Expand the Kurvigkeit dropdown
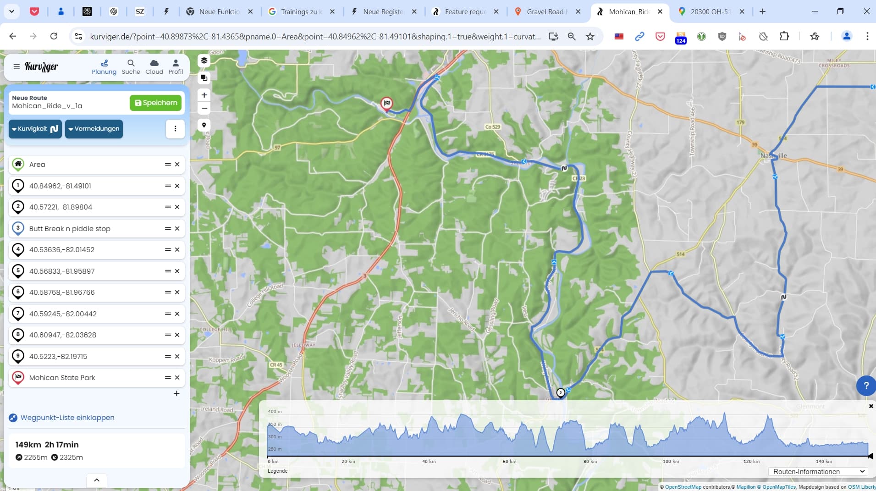 (x=35, y=129)
